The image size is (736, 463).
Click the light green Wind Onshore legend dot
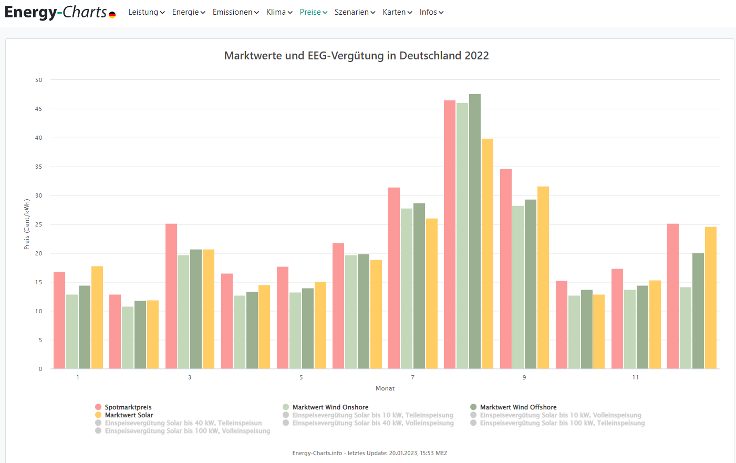coord(286,407)
